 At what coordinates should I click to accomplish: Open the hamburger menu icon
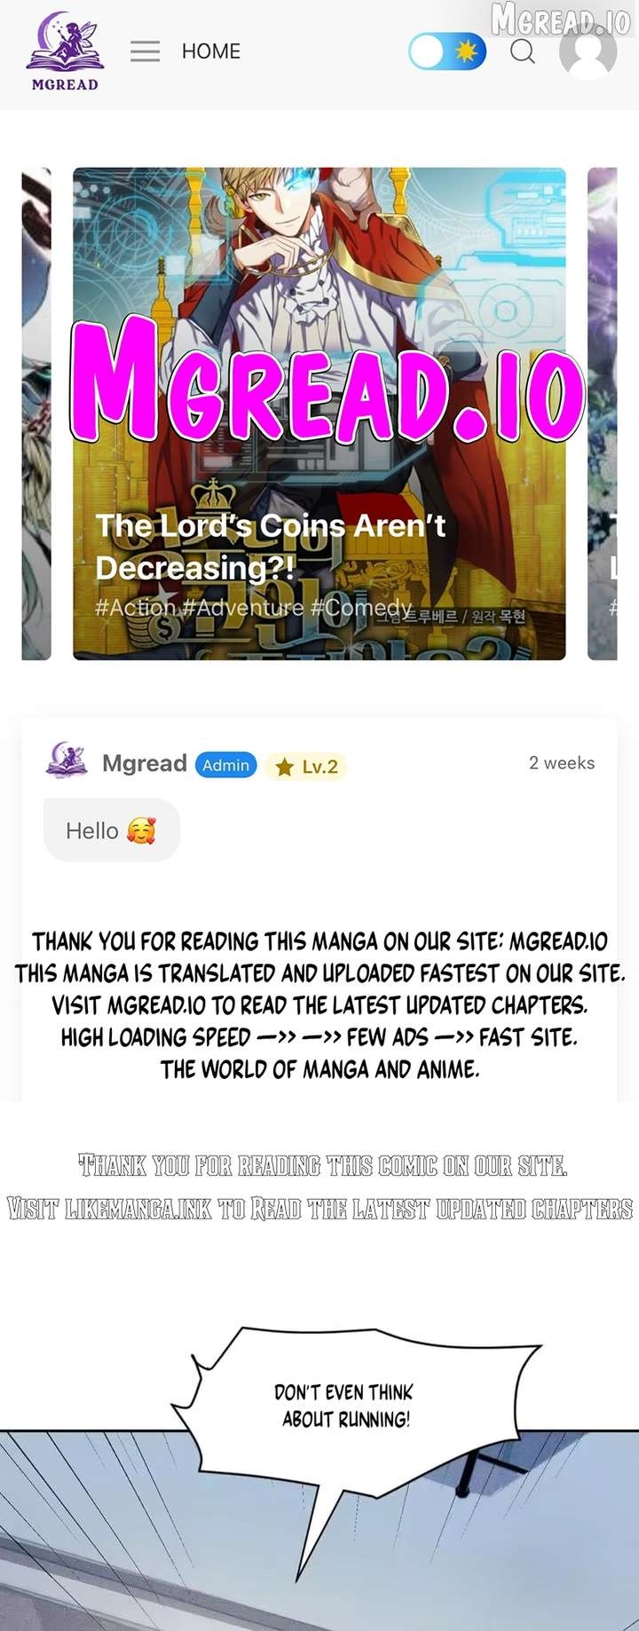(x=145, y=51)
